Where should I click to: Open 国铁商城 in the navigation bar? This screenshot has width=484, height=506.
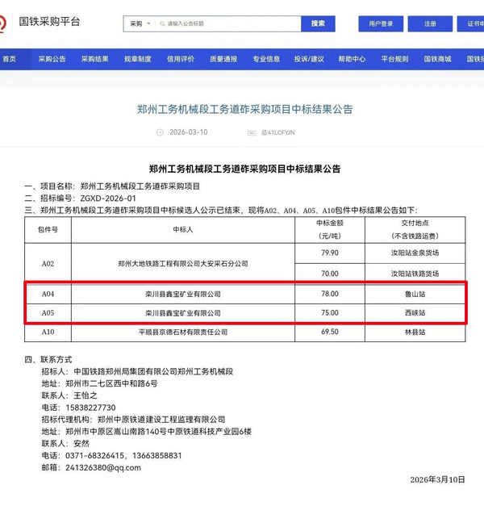[437, 59]
